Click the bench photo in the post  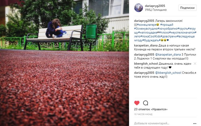(x=64, y=63)
